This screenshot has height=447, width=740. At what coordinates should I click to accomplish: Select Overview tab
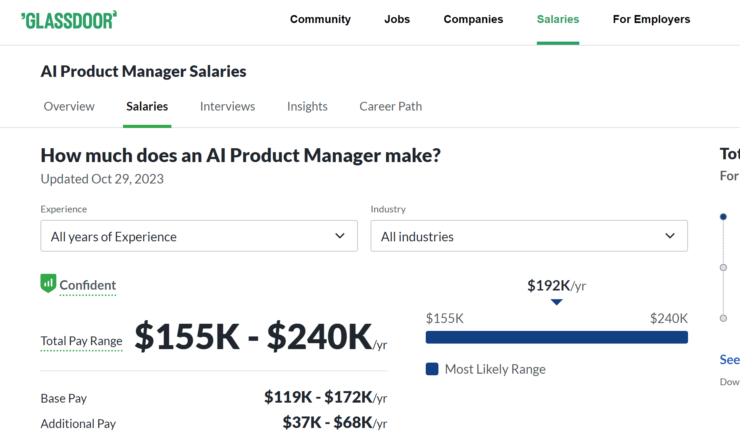click(x=69, y=106)
